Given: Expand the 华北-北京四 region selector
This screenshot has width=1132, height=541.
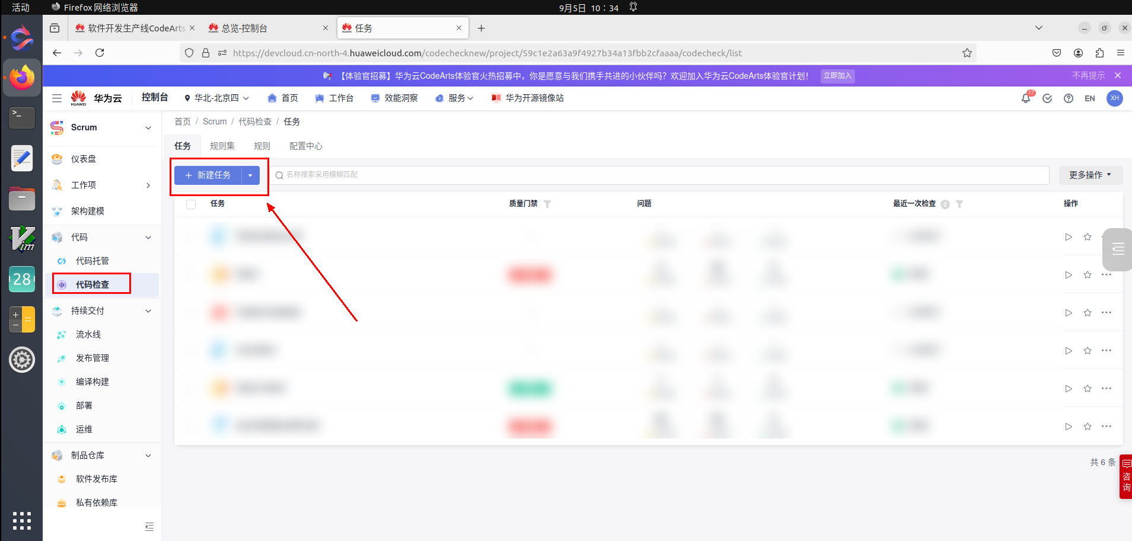Looking at the screenshot, I should point(216,98).
